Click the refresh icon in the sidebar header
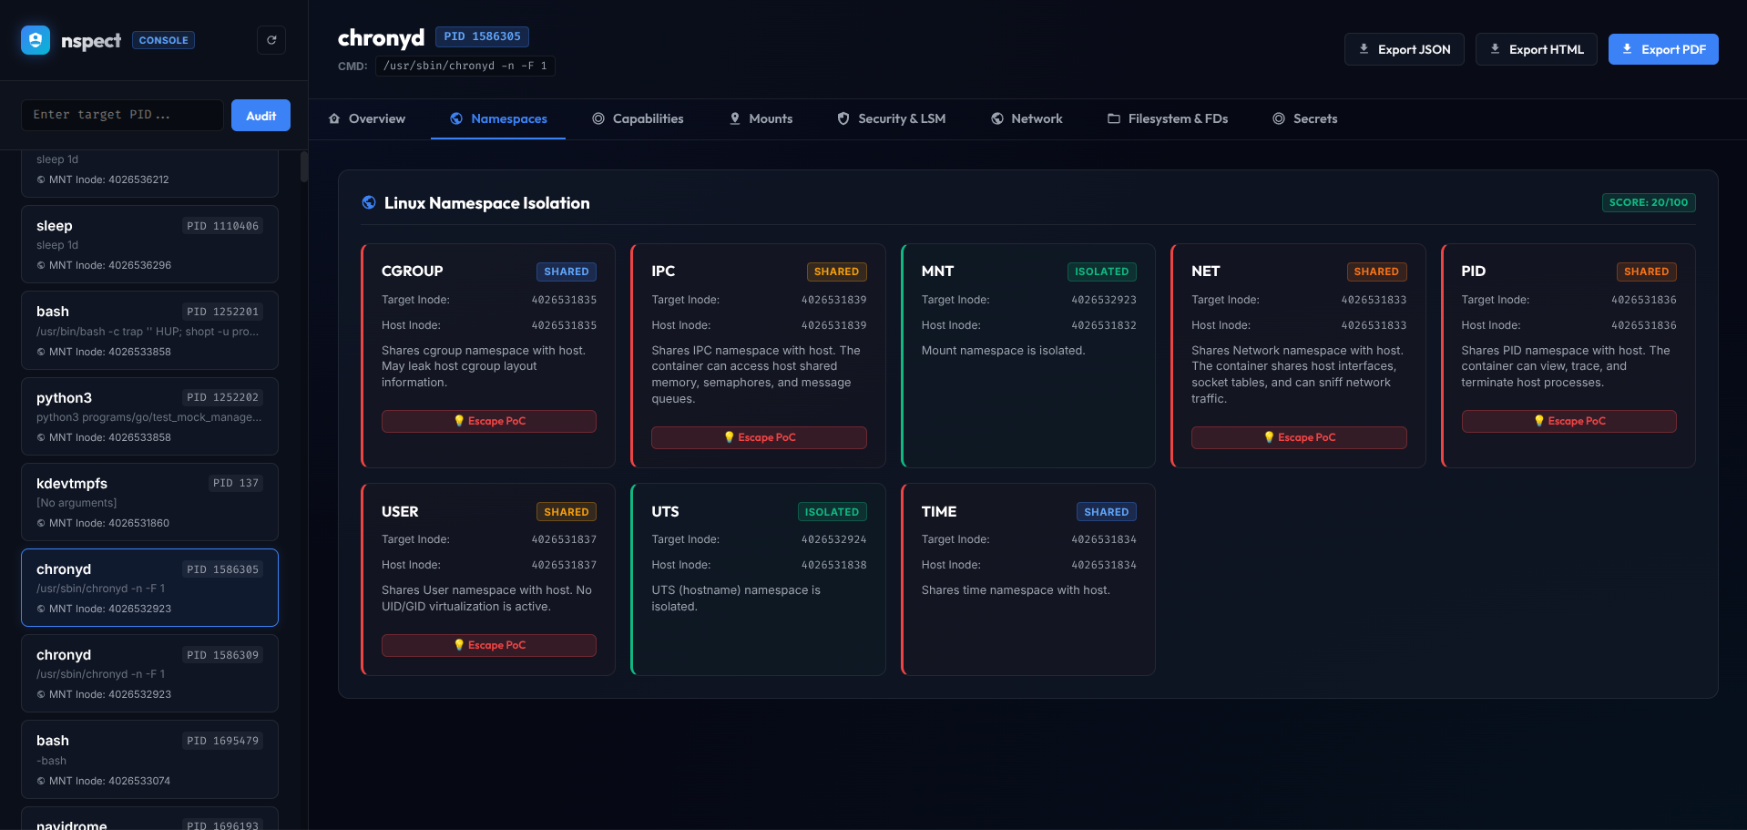The image size is (1747, 830). click(271, 40)
